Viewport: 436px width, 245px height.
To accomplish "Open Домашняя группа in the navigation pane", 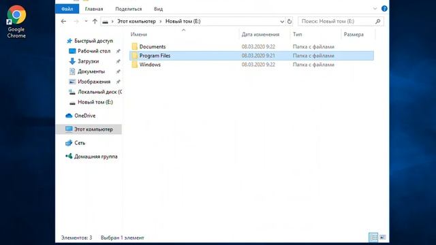I will tap(95, 157).
